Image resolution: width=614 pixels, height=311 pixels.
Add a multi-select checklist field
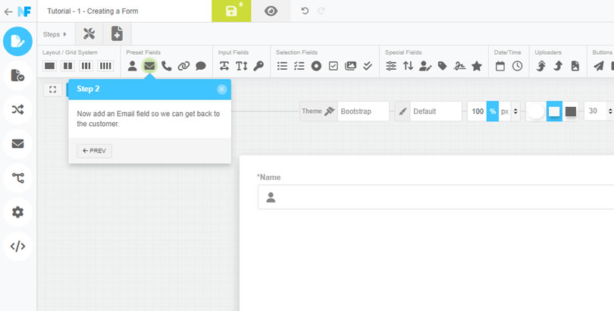tap(299, 66)
